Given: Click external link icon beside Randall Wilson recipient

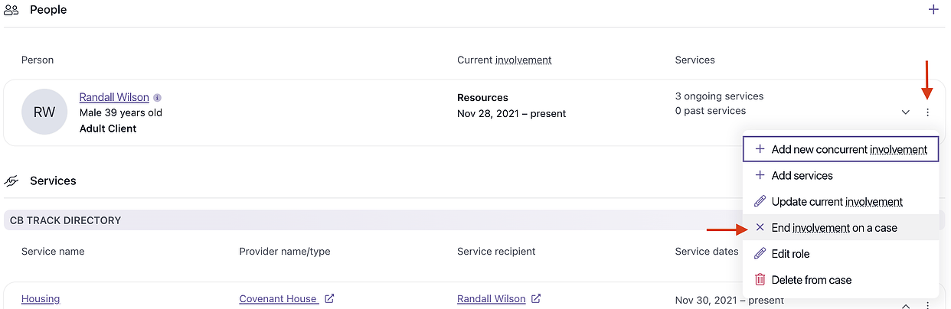Looking at the screenshot, I should coord(536,299).
